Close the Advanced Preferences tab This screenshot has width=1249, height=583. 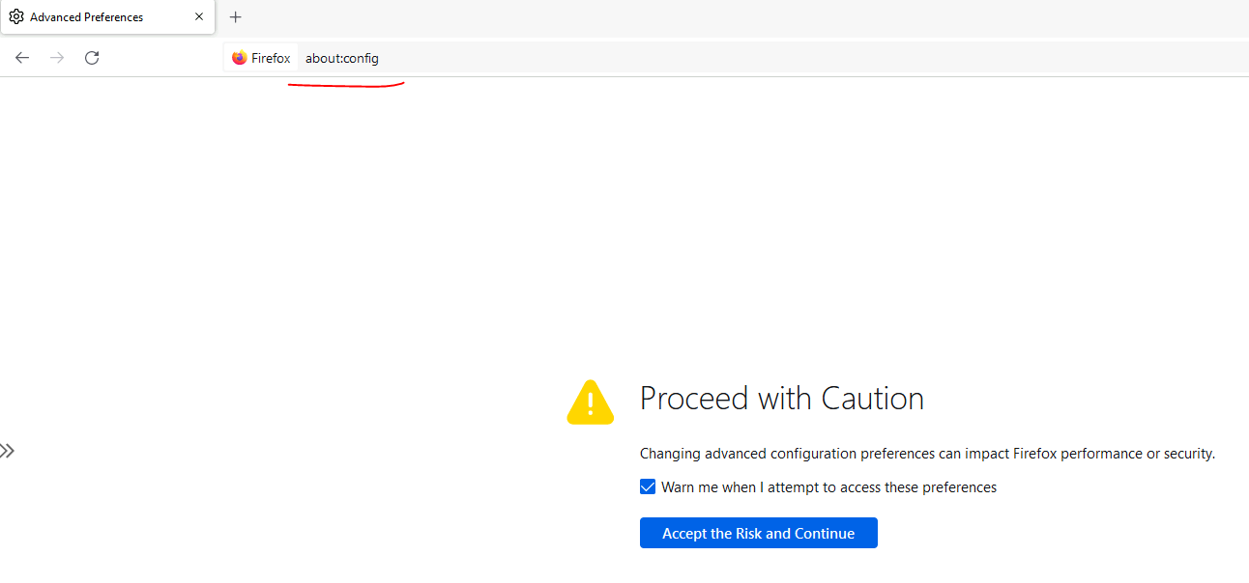[199, 17]
